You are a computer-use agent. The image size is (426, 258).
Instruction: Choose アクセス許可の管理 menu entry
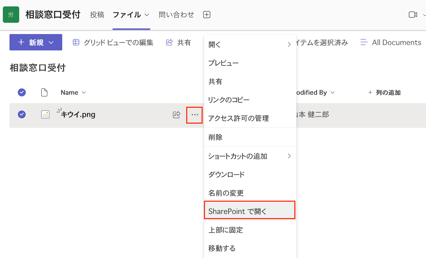coord(250,118)
